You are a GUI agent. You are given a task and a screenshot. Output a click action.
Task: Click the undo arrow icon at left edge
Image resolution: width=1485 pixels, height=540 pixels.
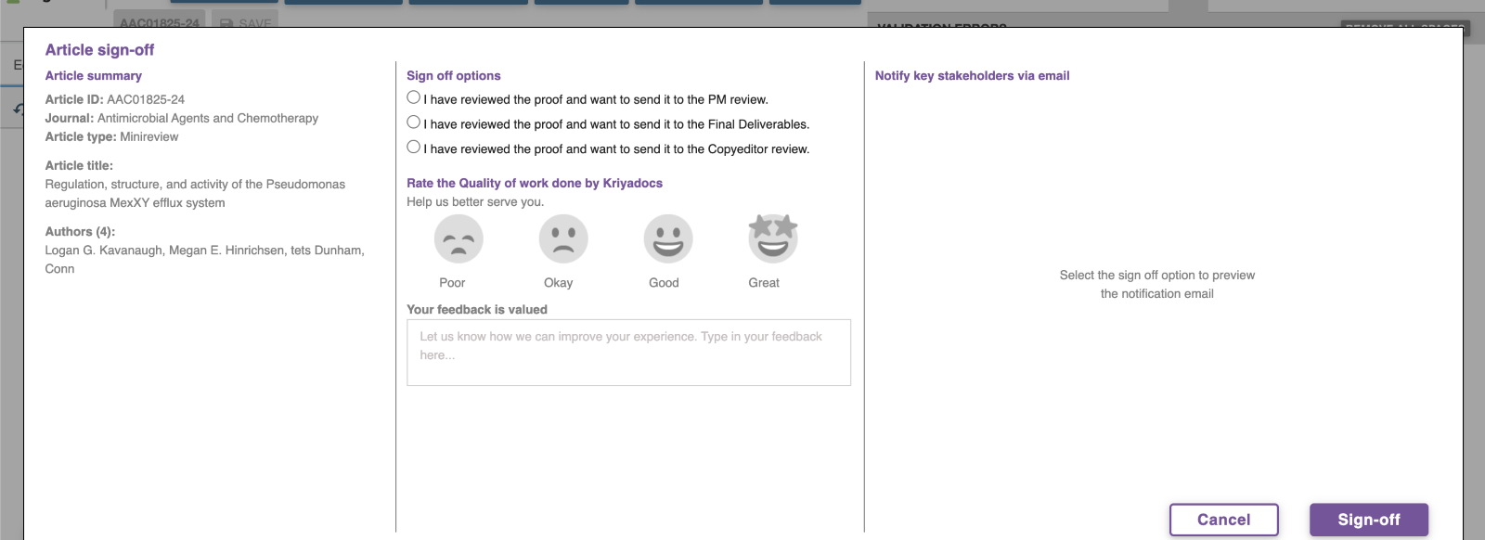(x=18, y=109)
